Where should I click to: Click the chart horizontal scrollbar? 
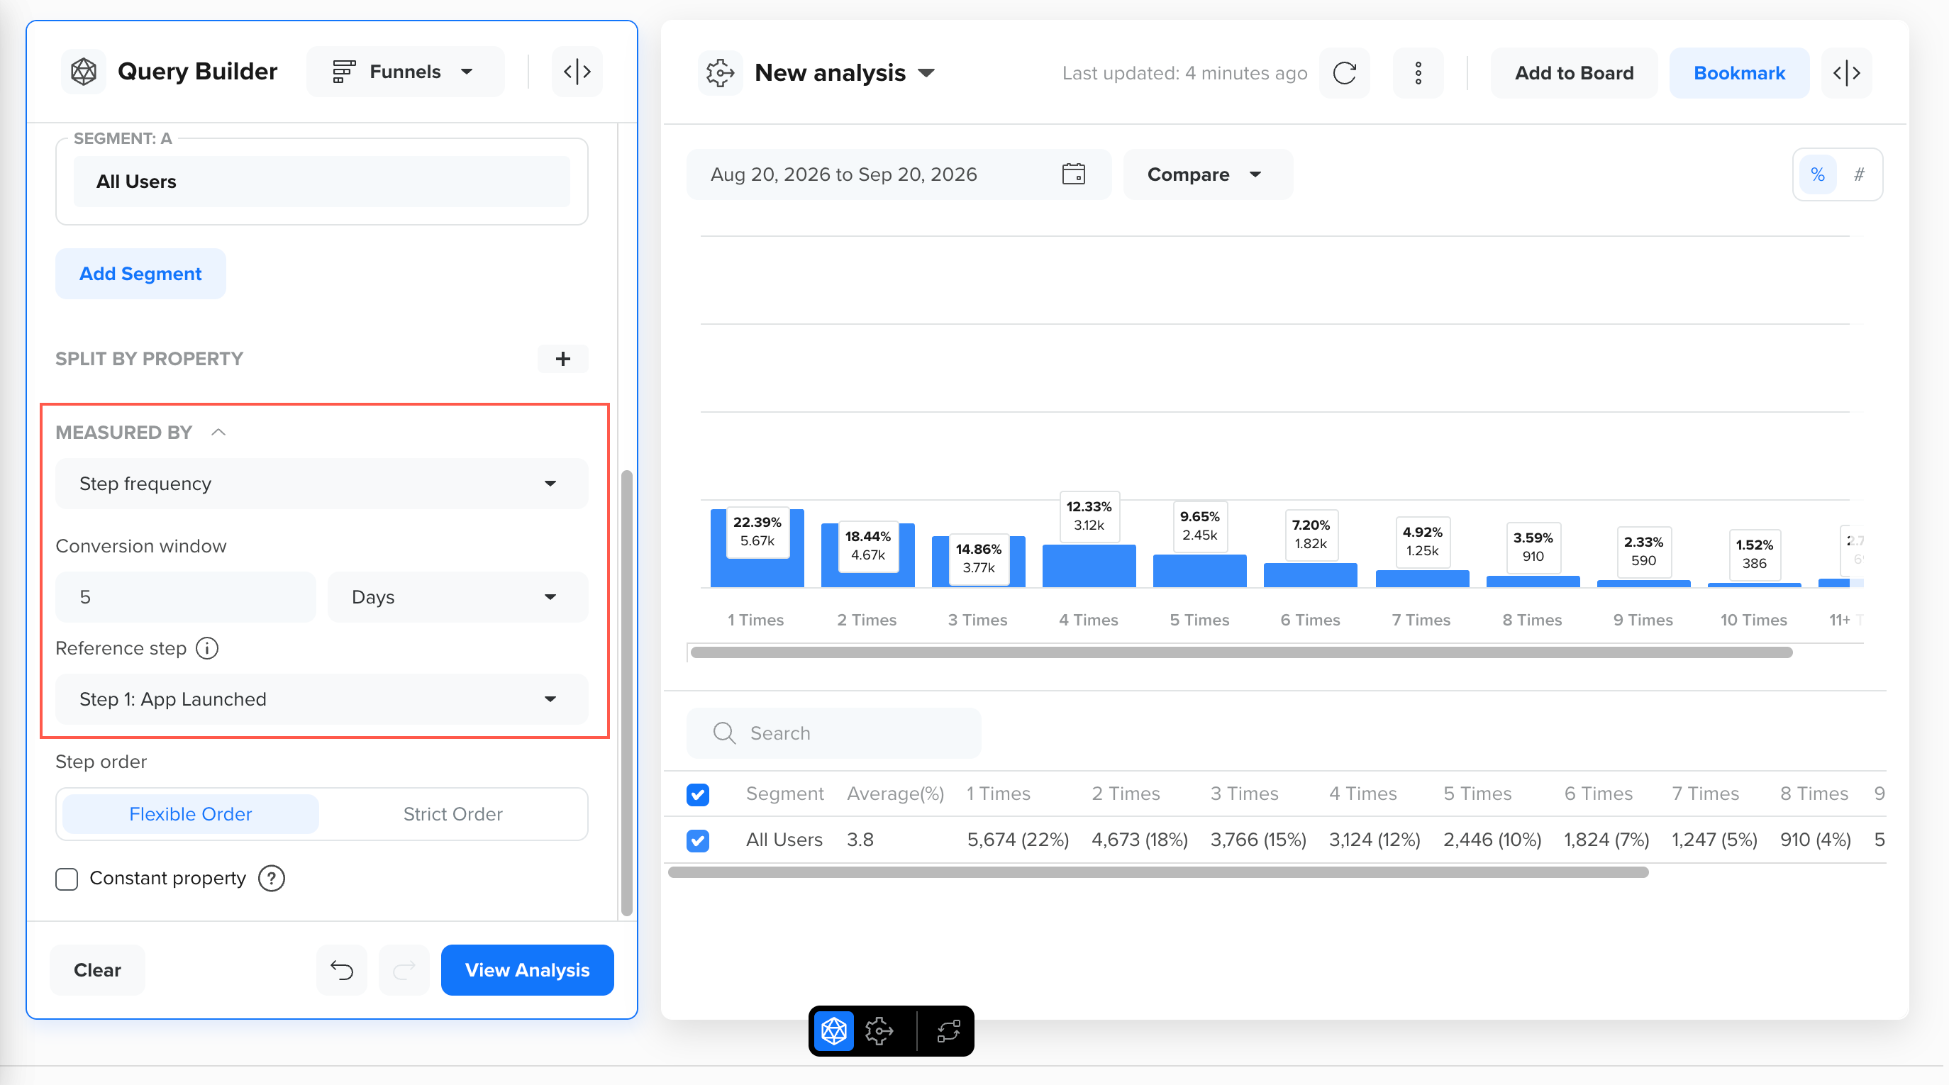click(1241, 652)
